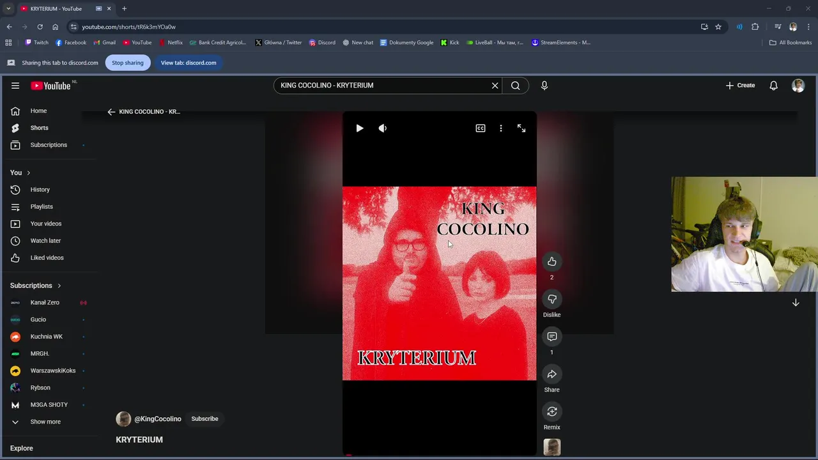The height and width of the screenshot is (460, 818).
Task: Open the account avatar menu
Action: point(798,86)
